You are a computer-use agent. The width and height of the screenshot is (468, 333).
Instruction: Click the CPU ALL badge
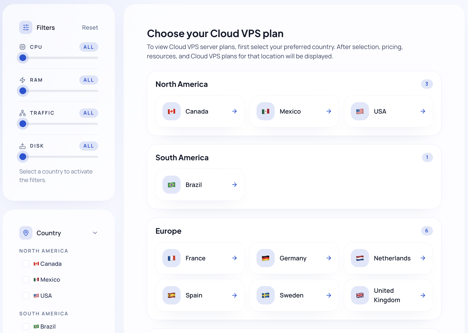coord(89,47)
